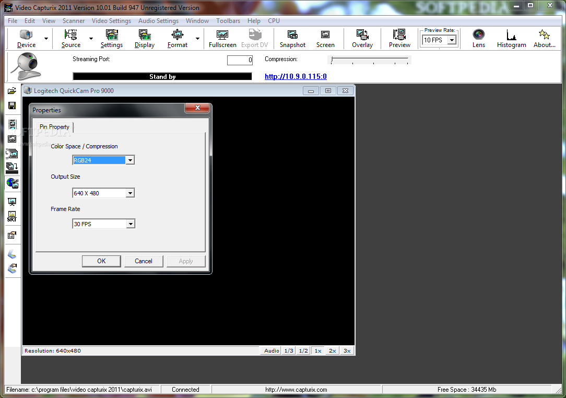Click Cancel in Properties dialog
Viewport: 566px width, 398px height.
click(144, 261)
